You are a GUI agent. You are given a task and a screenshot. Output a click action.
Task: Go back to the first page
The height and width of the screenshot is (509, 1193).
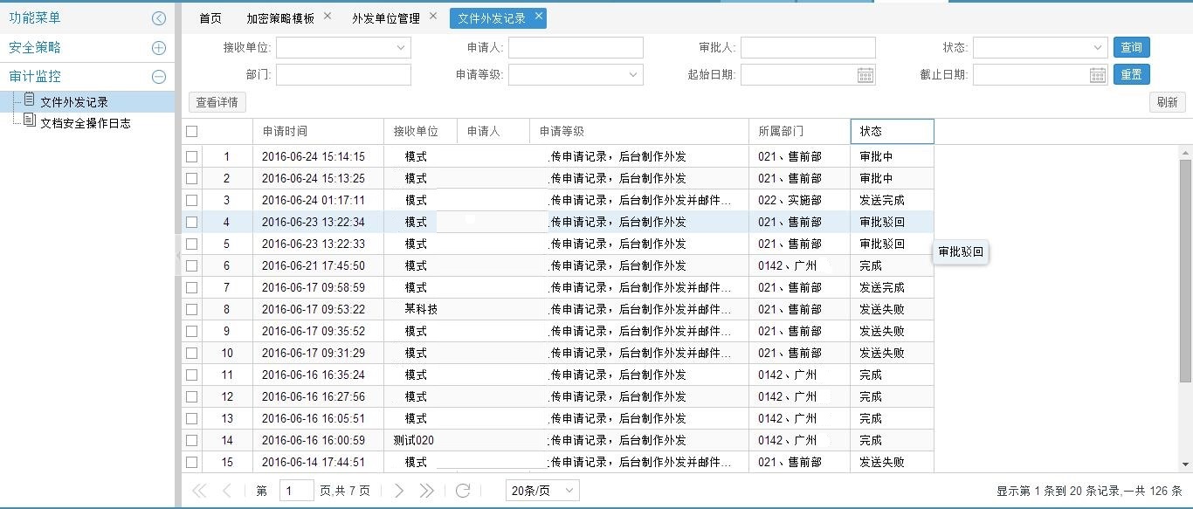[199, 491]
